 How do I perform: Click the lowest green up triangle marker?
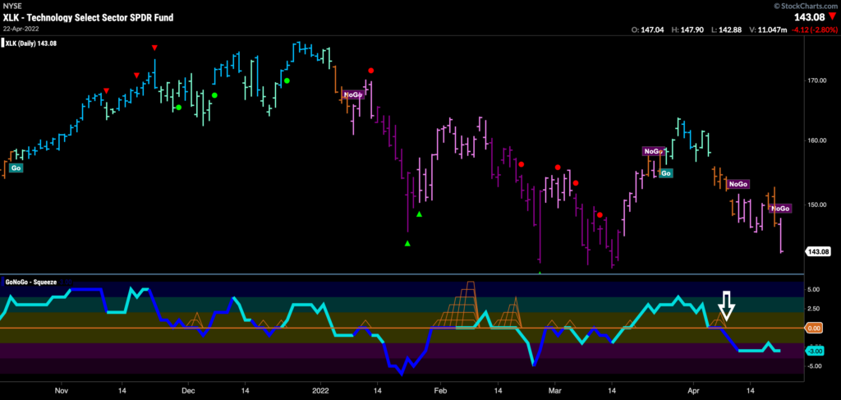[408, 243]
